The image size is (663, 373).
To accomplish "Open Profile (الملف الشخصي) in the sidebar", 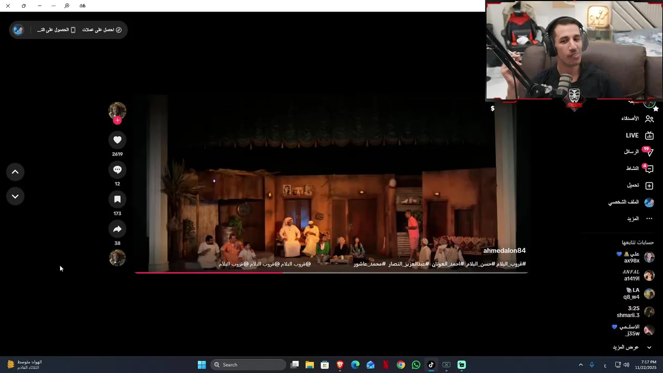I will (631, 202).
